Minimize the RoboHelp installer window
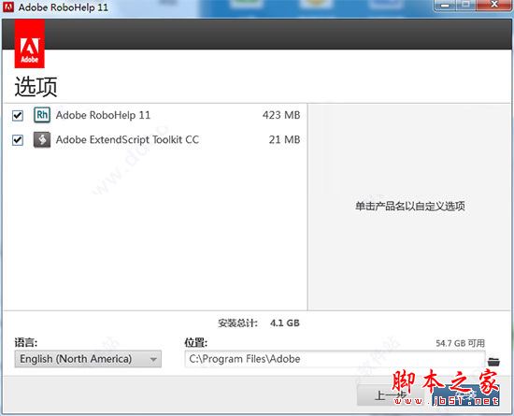 [445, 6]
